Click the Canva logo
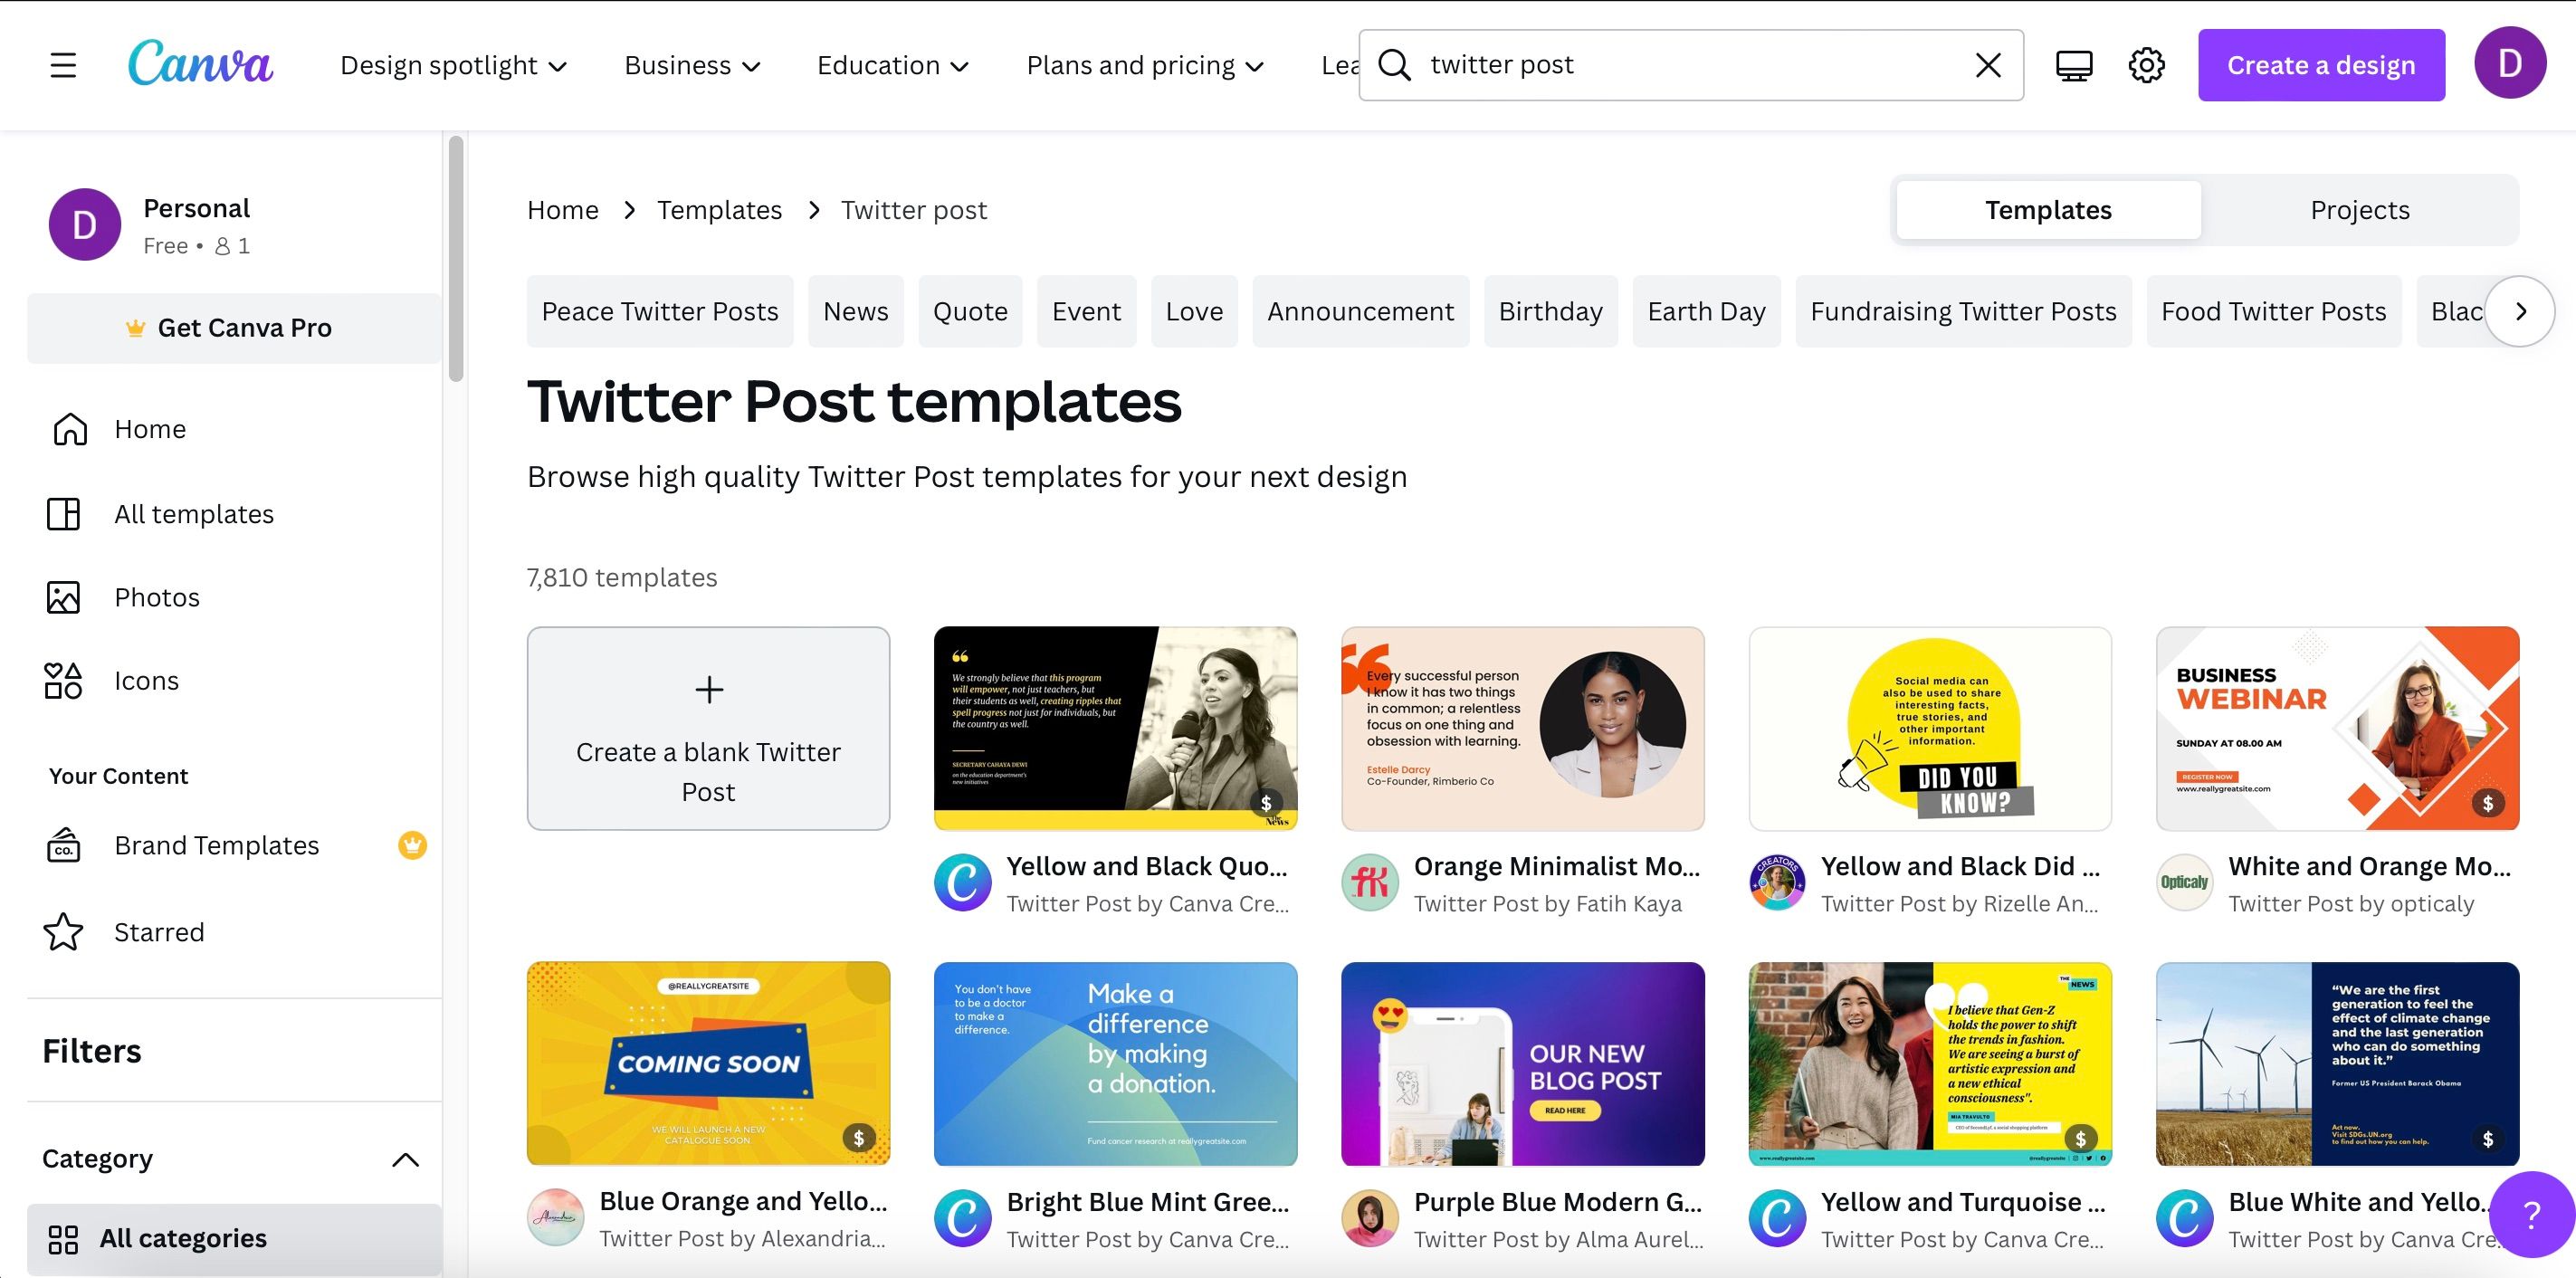The image size is (2576, 1278). pyautogui.click(x=200, y=64)
